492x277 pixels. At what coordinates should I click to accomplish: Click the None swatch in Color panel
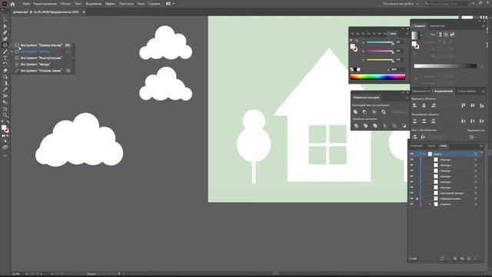(352, 69)
